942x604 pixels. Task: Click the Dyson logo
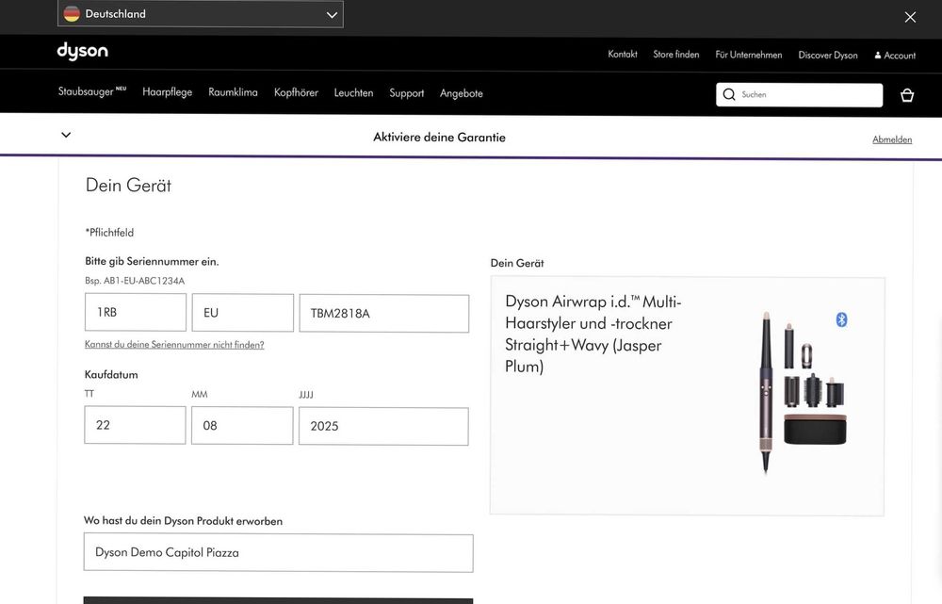[x=82, y=52]
